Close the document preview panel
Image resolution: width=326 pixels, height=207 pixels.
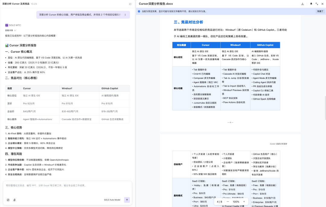[322, 4]
